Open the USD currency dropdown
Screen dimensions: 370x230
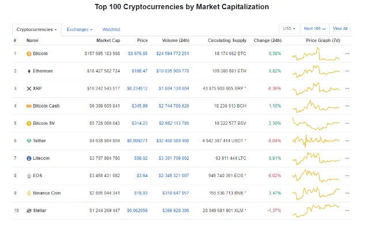tap(289, 29)
